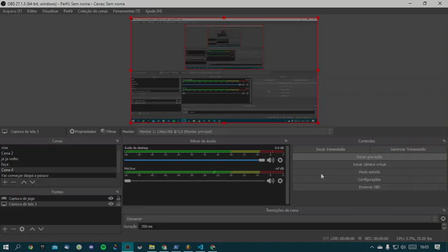This screenshot has width=448, height=252.
Task: Open Fontes dock options icon
Action: 117,192
